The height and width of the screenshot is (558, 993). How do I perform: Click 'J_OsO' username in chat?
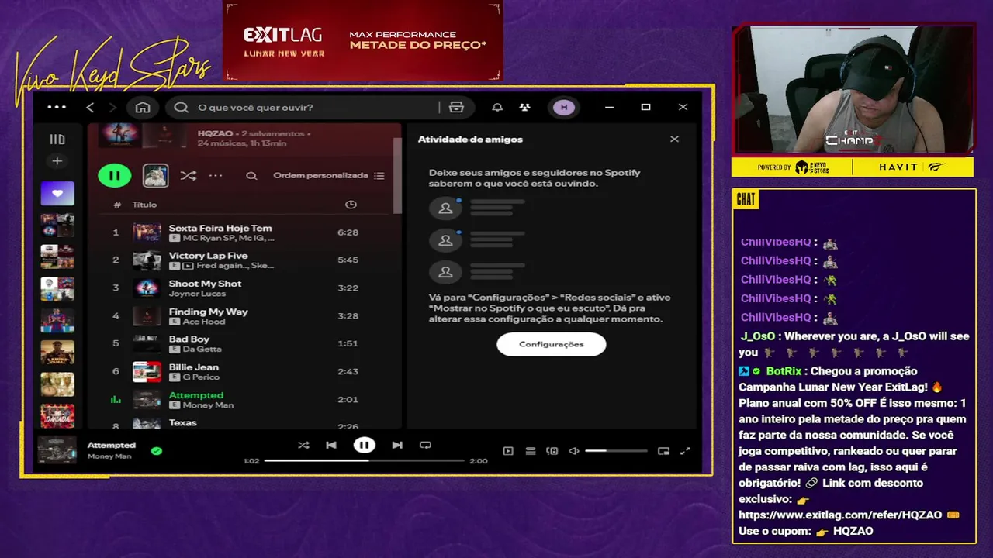coord(759,336)
